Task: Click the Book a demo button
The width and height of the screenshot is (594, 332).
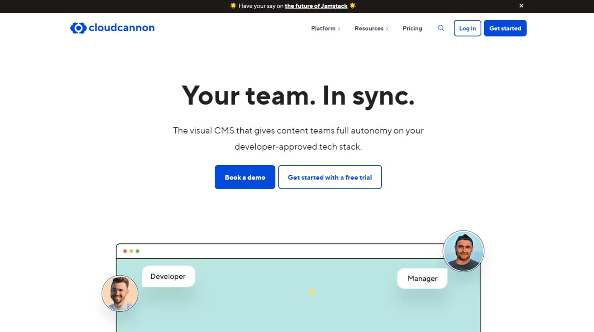Action: click(245, 177)
